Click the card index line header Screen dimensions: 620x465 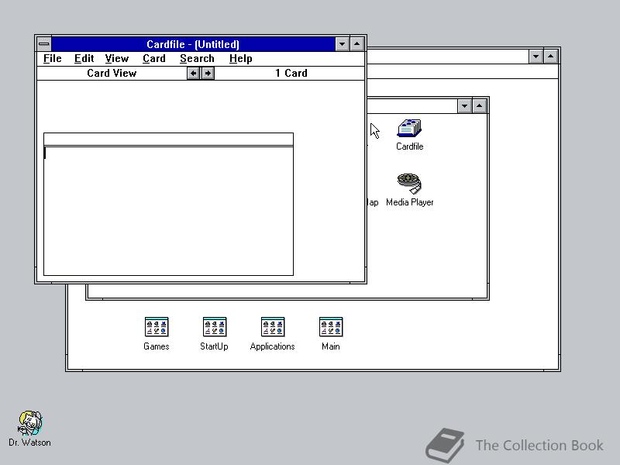point(168,139)
